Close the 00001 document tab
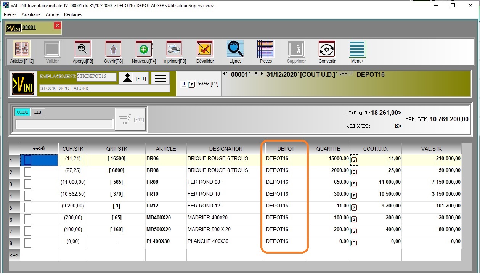480x275 pixels. click(x=57, y=26)
